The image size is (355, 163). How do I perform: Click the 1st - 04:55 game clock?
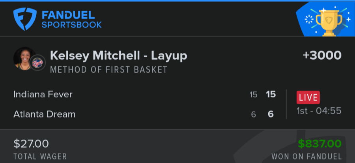coord(319,111)
